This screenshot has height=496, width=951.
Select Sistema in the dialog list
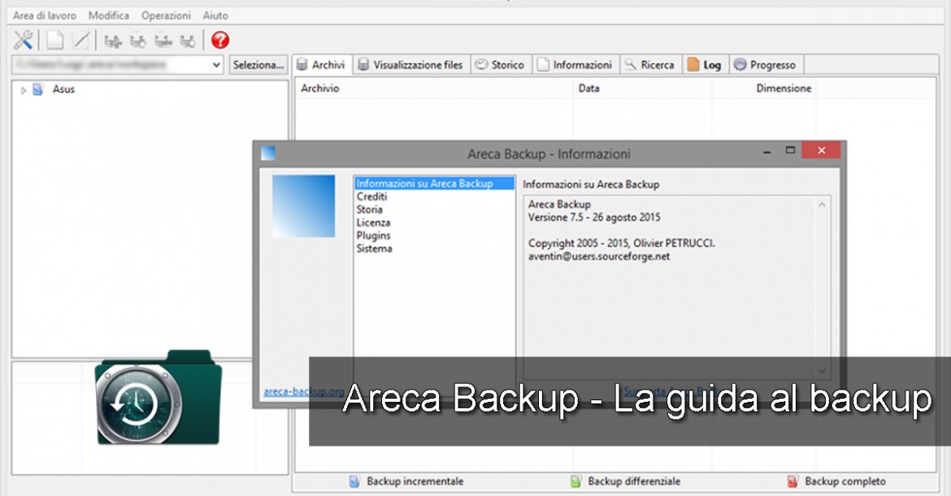point(374,248)
